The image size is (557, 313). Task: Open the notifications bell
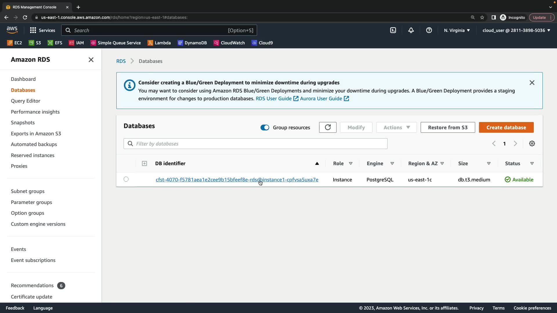pyautogui.click(x=411, y=30)
